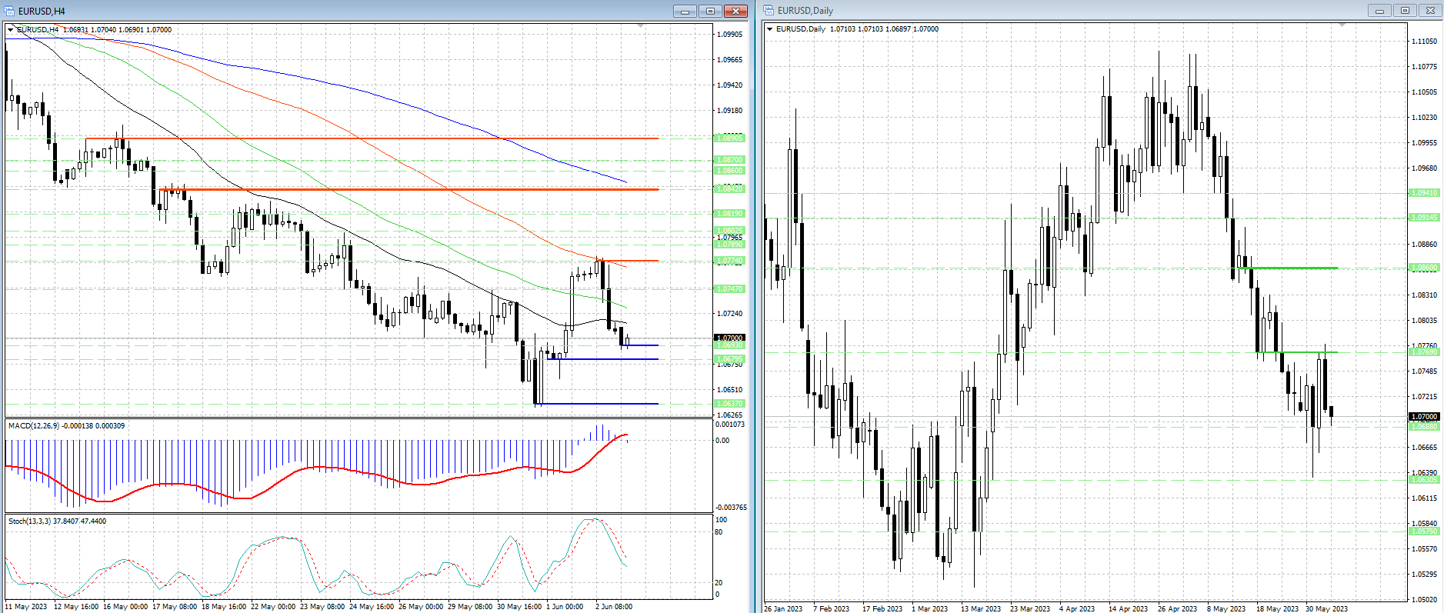Select the blue line at 1.06795
The image size is (1444, 613).
(x=602, y=359)
